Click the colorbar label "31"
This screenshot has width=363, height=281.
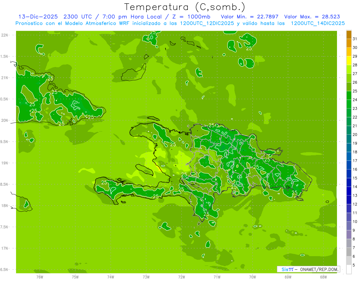(x=355, y=39)
